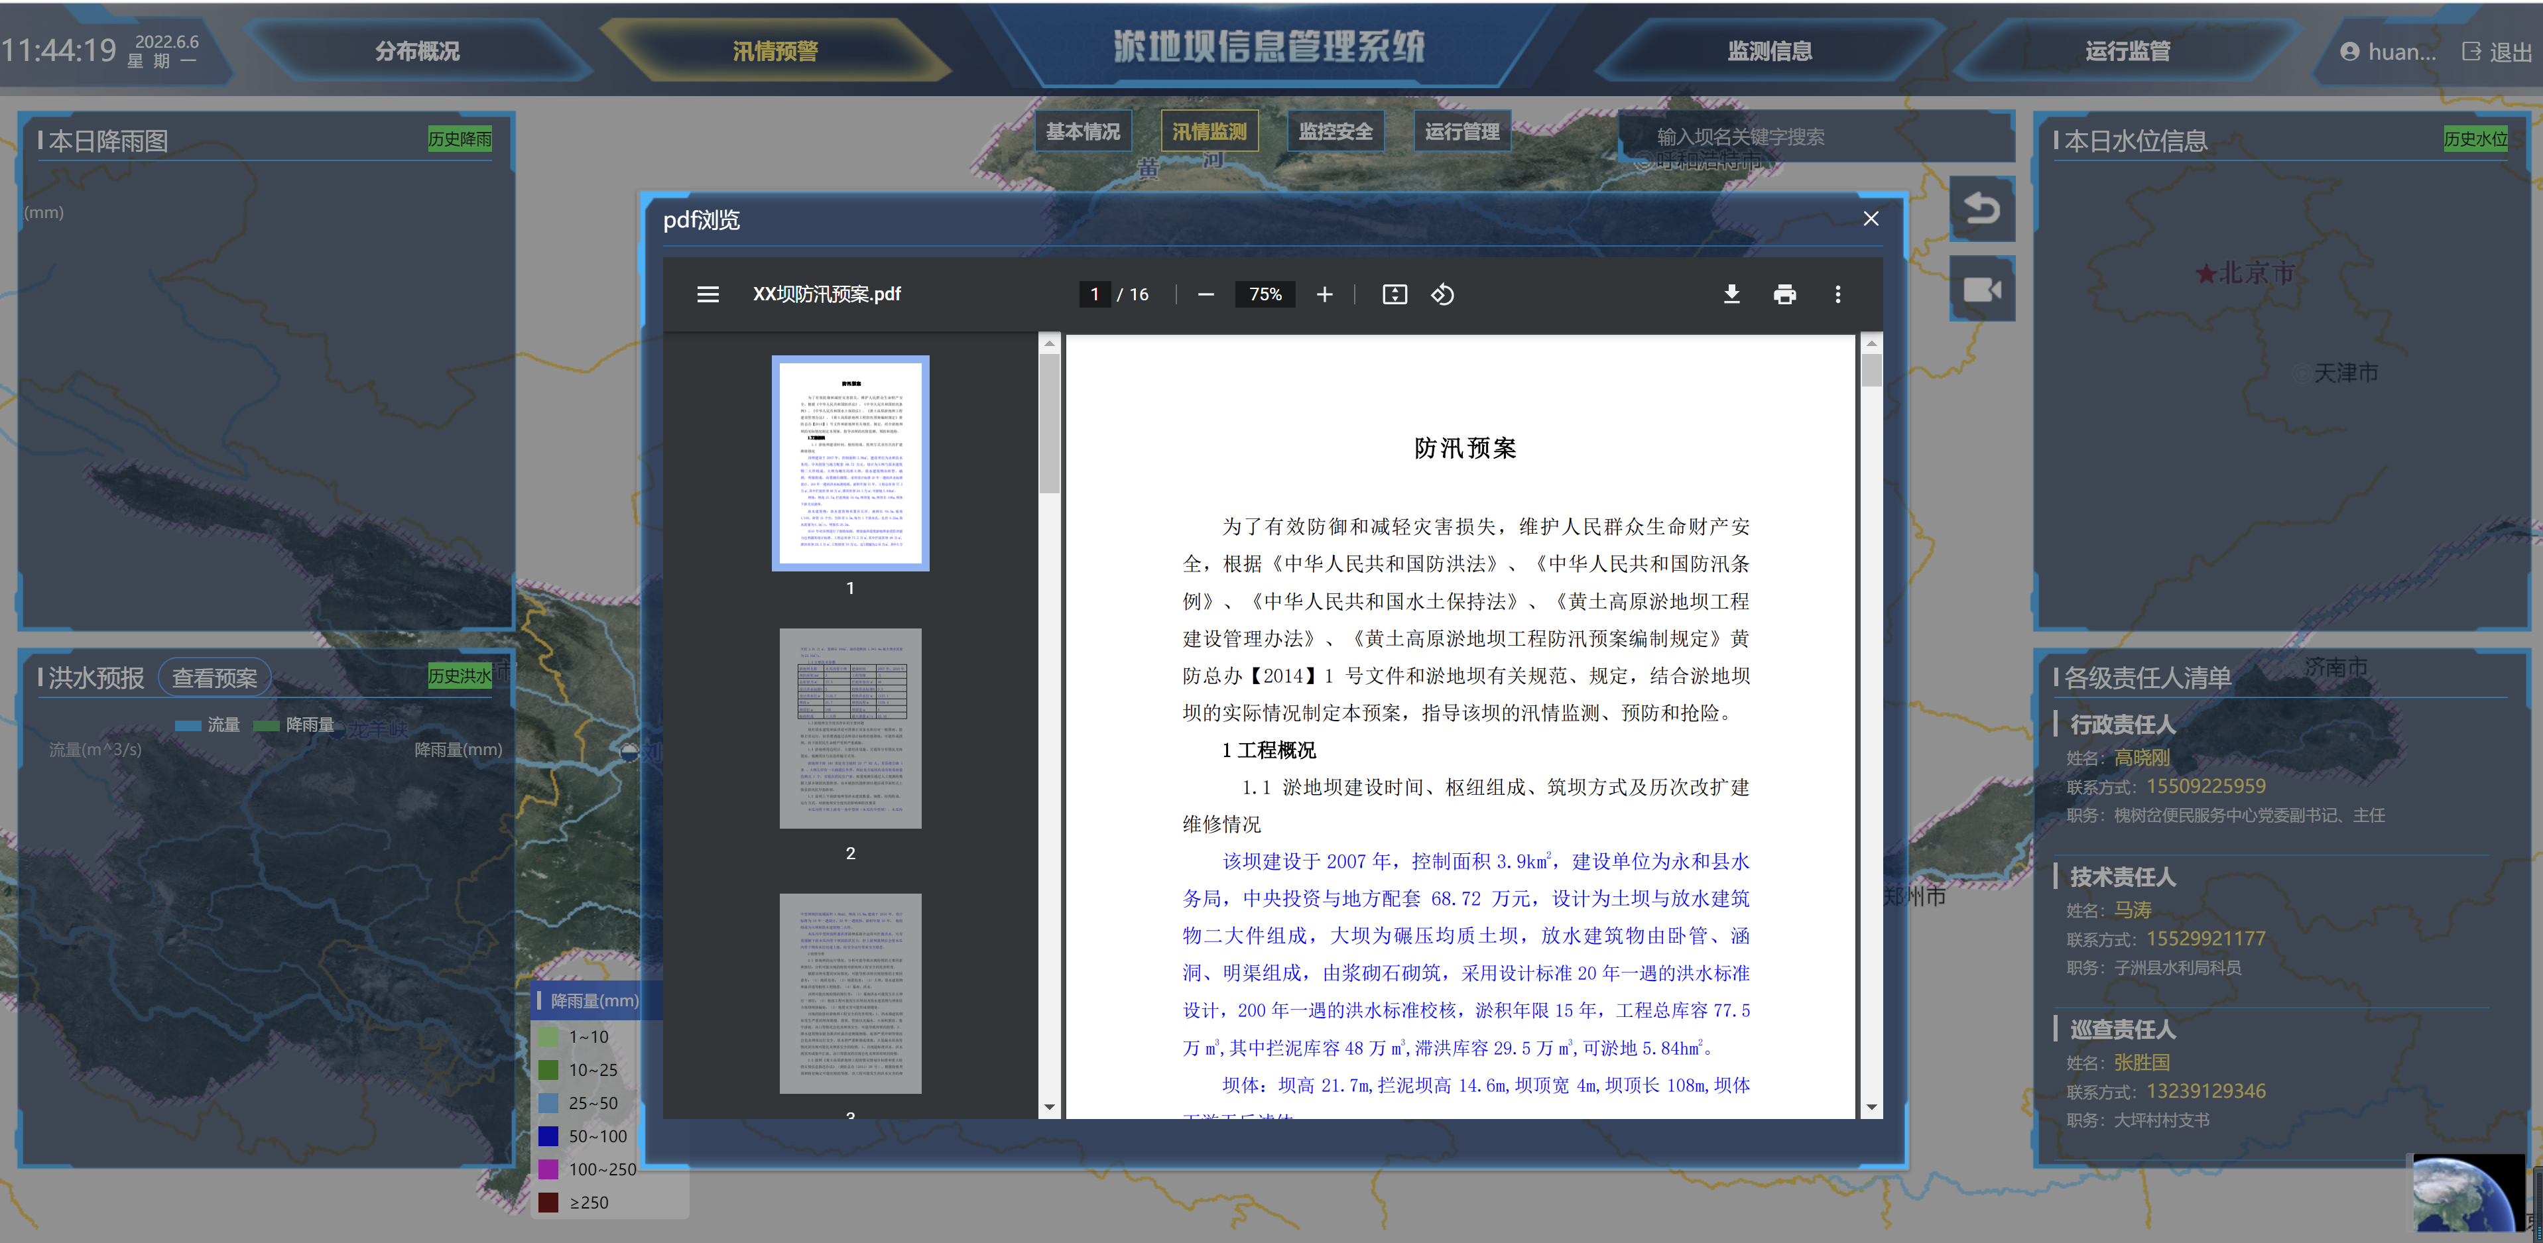Click the XX坝防汛预案.pdf file name
This screenshot has width=2543, height=1243.
(826, 294)
